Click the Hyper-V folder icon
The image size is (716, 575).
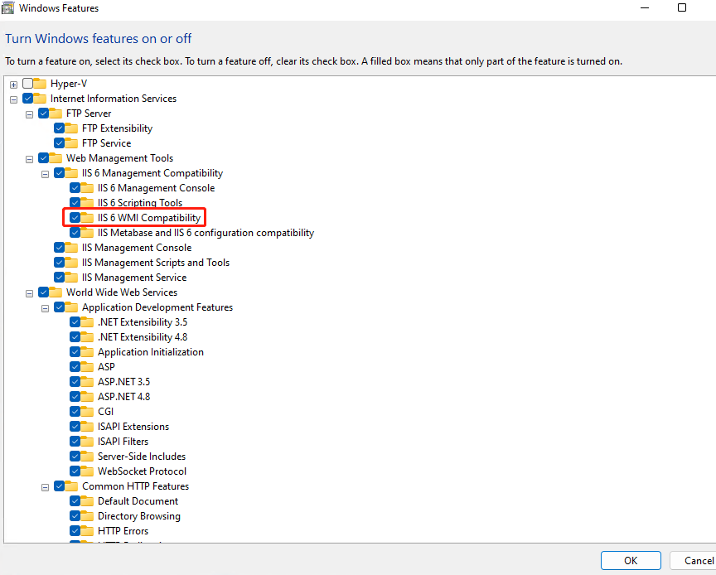[40, 84]
